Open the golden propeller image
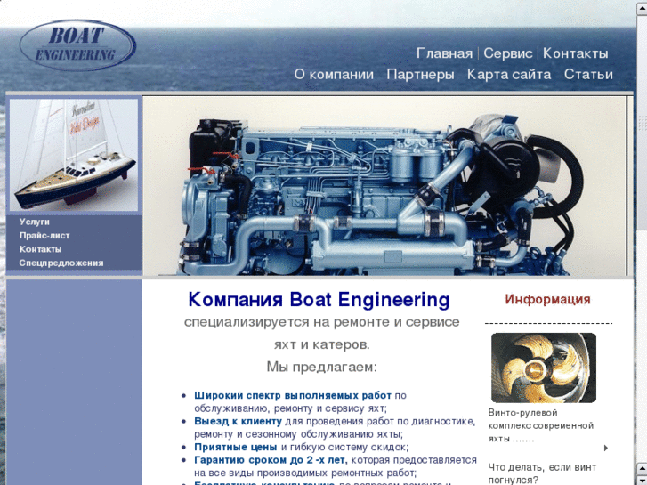The height and width of the screenshot is (485, 647). click(544, 368)
